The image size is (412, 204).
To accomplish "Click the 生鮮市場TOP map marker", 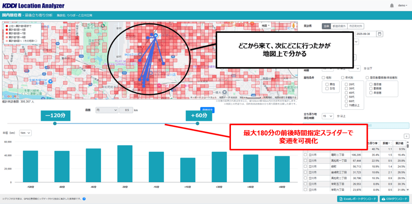I will point(50,81).
